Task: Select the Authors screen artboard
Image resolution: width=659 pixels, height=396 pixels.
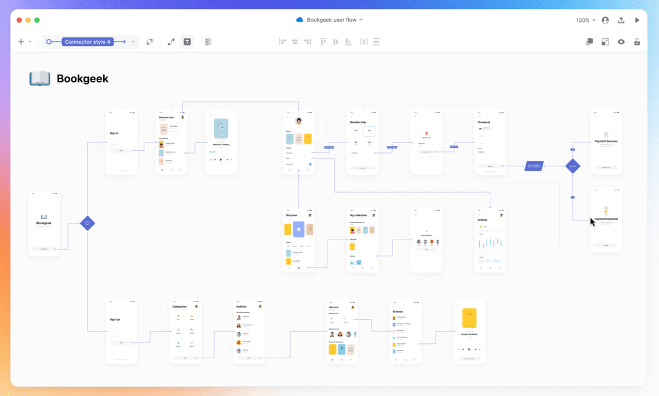Action: coord(249,331)
